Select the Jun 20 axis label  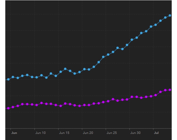pyautogui.click(x=88, y=133)
